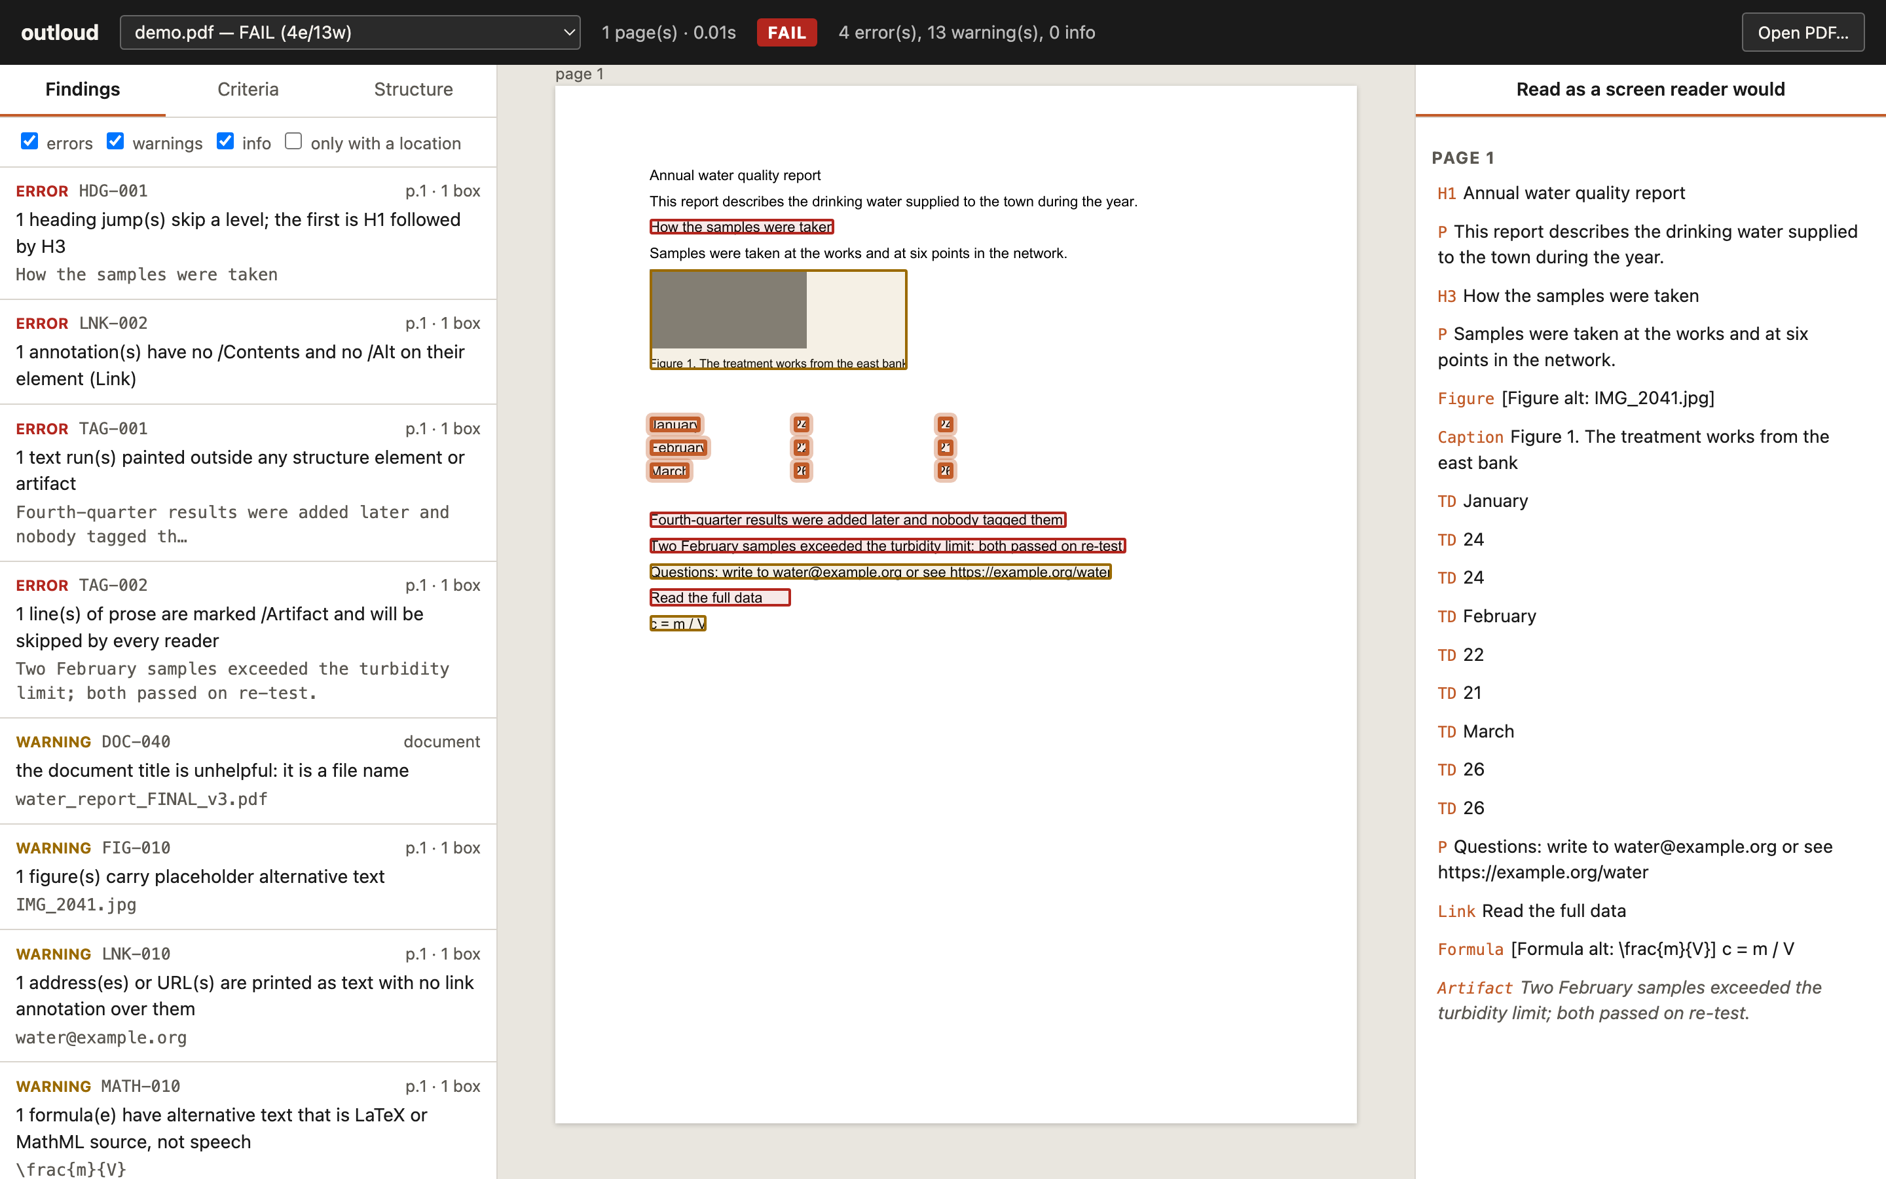Image resolution: width=1886 pixels, height=1179 pixels.
Task: Click the highlighted heading 'How the samples were taken'
Action: click(x=741, y=227)
